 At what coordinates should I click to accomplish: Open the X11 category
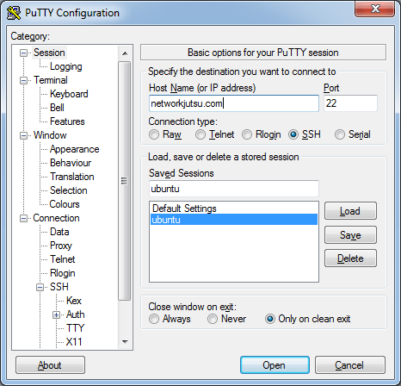(74, 342)
